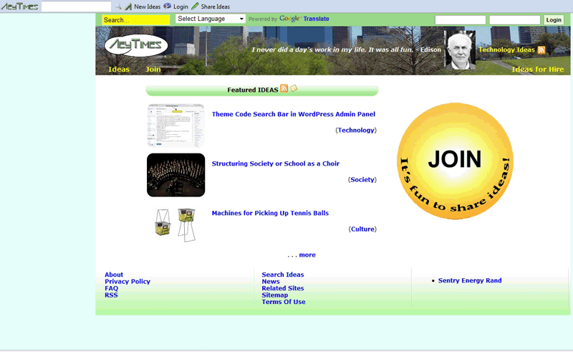Open the Terms Of Use footer link
The image size is (573, 352).
284,302
